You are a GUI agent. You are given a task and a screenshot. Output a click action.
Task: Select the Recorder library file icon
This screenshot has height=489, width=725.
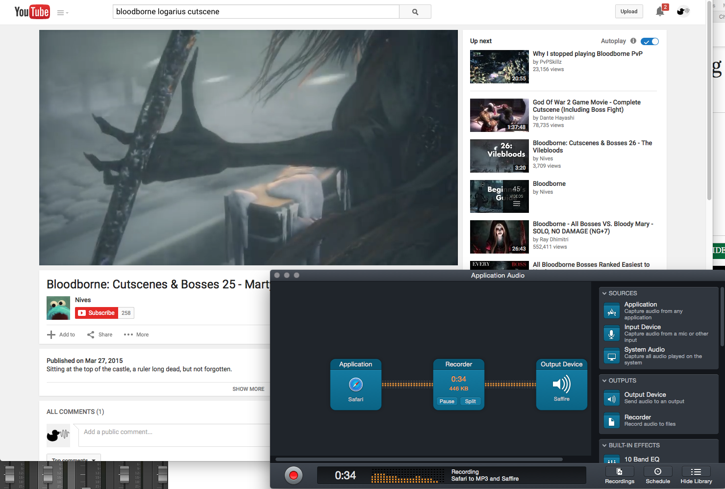pos(612,421)
